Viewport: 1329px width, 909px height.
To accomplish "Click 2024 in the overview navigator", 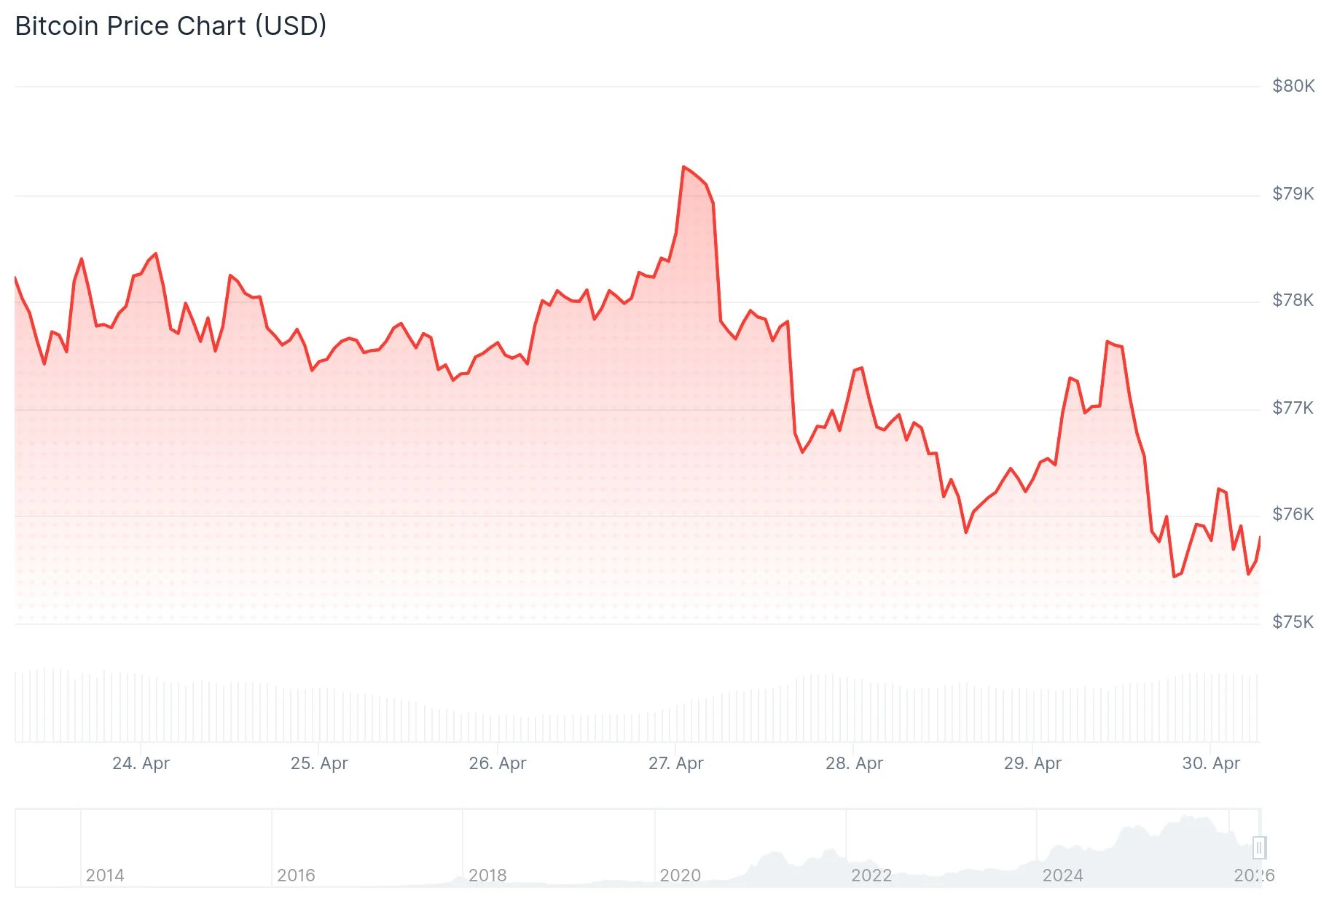I will coord(1062,875).
